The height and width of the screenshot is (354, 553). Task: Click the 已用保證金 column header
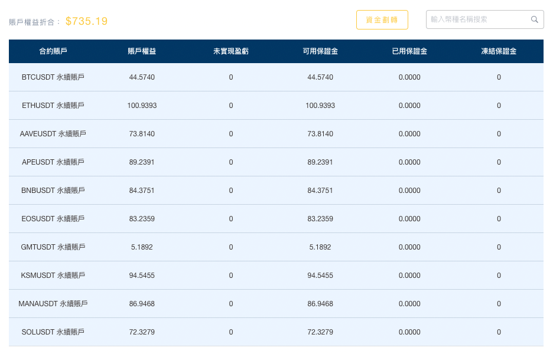(x=409, y=51)
